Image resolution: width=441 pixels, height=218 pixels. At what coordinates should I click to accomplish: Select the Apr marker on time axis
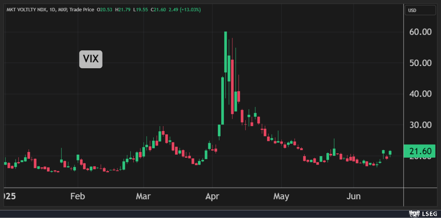pos(212,196)
